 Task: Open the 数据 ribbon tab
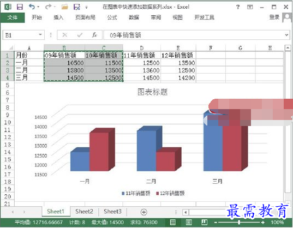click(134, 17)
